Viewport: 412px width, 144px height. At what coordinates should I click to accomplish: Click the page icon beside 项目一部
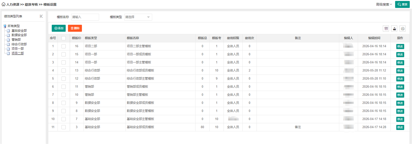tap(9, 49)
